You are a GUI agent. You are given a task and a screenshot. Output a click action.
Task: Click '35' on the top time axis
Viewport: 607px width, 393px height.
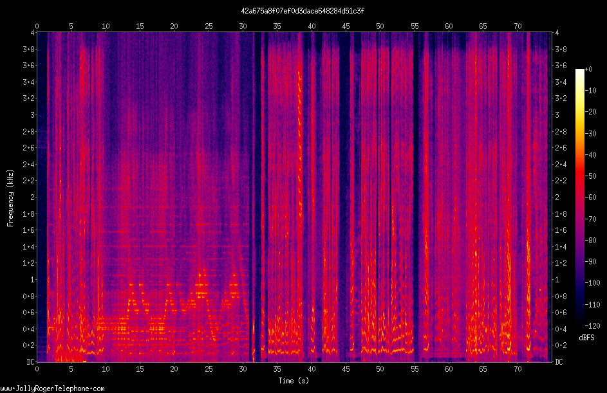(277, 26)
